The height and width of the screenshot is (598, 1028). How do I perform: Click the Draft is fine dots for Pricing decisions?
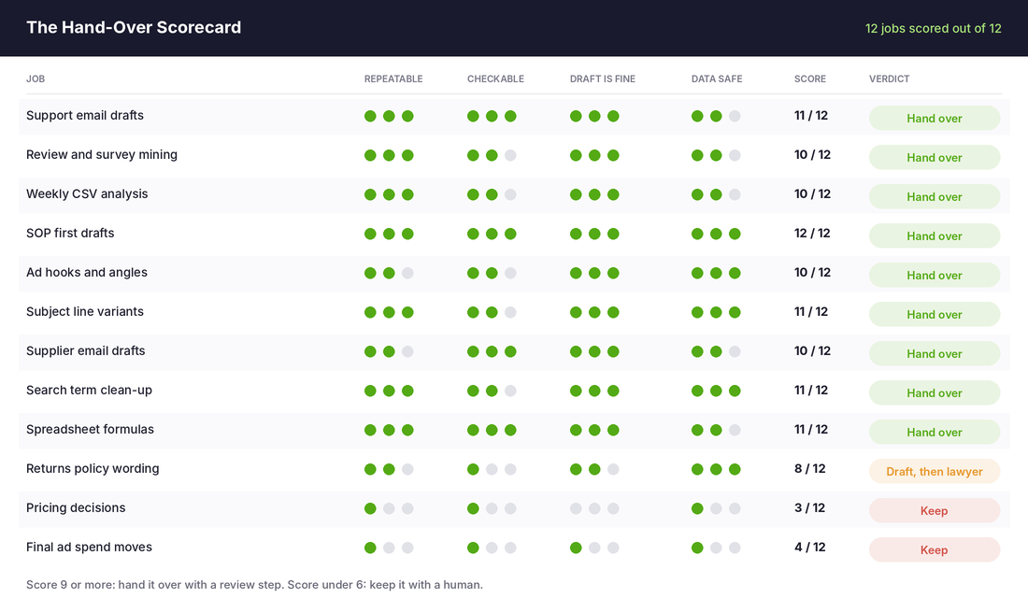point(594,508)
